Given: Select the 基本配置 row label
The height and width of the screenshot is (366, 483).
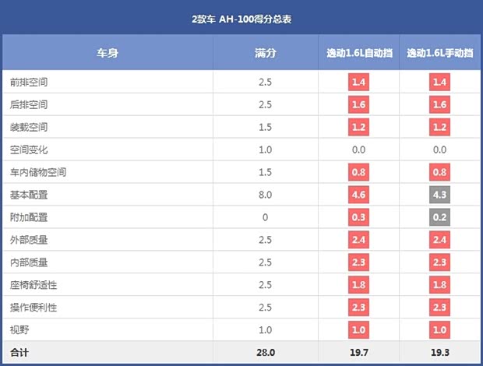Looking at the screenshot, I should [29, 195].
